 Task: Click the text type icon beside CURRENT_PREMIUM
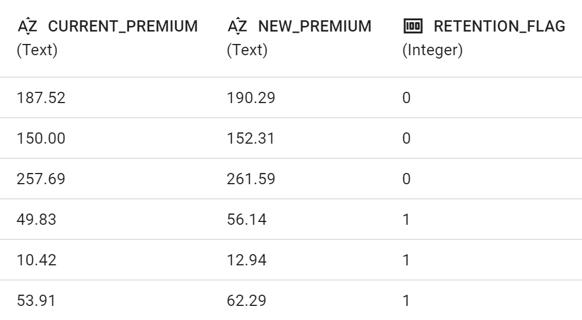pyautogui.click(x=28, y=26)
